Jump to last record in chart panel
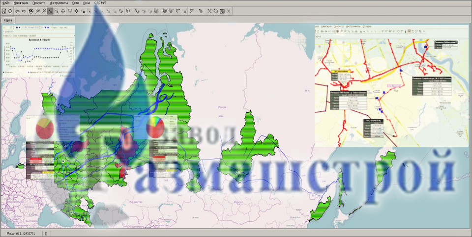 (x=48, y=27)
